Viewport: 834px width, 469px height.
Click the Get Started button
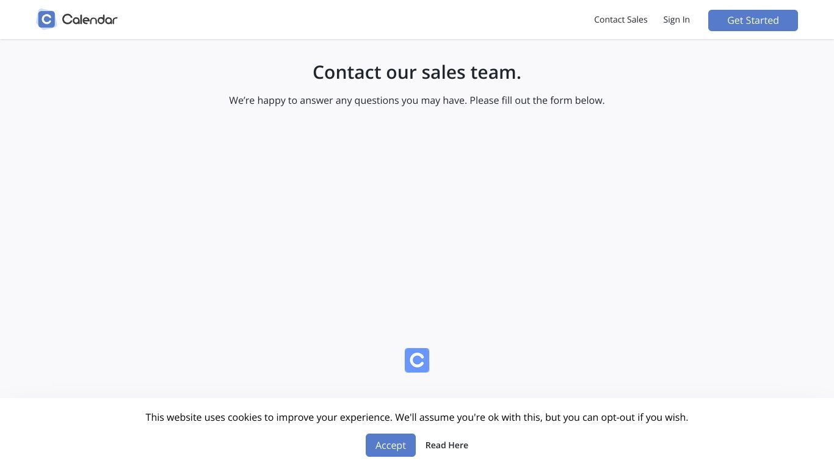point(753,20)
